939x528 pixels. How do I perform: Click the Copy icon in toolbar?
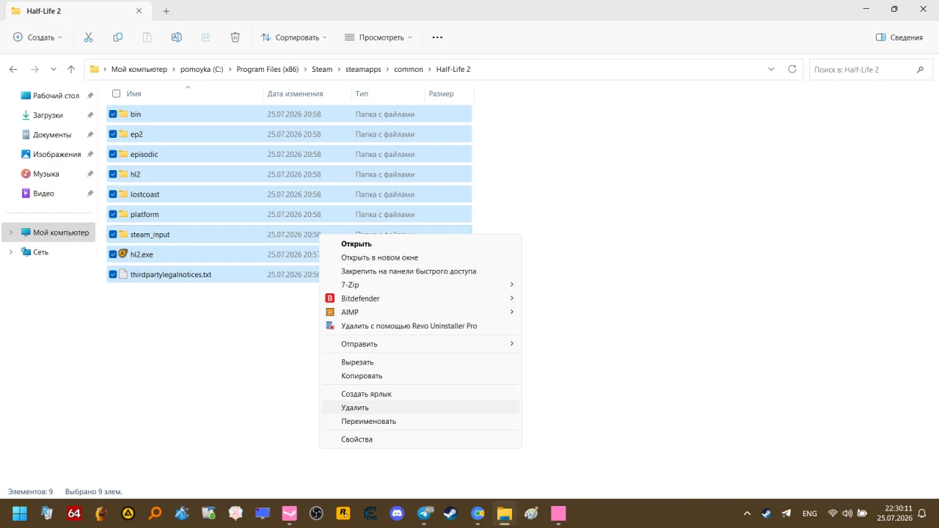[117, 37]
